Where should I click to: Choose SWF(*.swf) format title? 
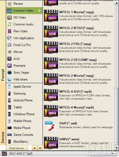tap(68, 123)
